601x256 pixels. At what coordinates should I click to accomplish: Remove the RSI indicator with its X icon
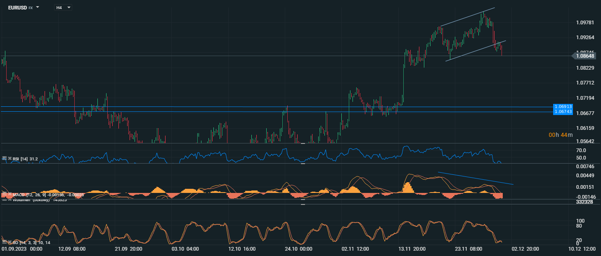click(x=9, y=158)
